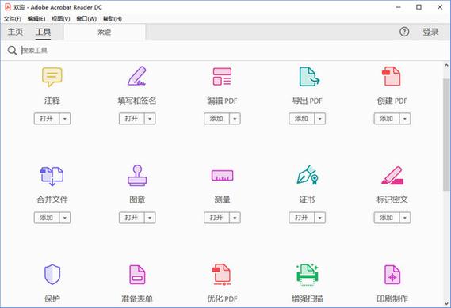451x308 pixels.
Task: Click the 优化 PDF tool label
Action: click(x=222, y=299)
